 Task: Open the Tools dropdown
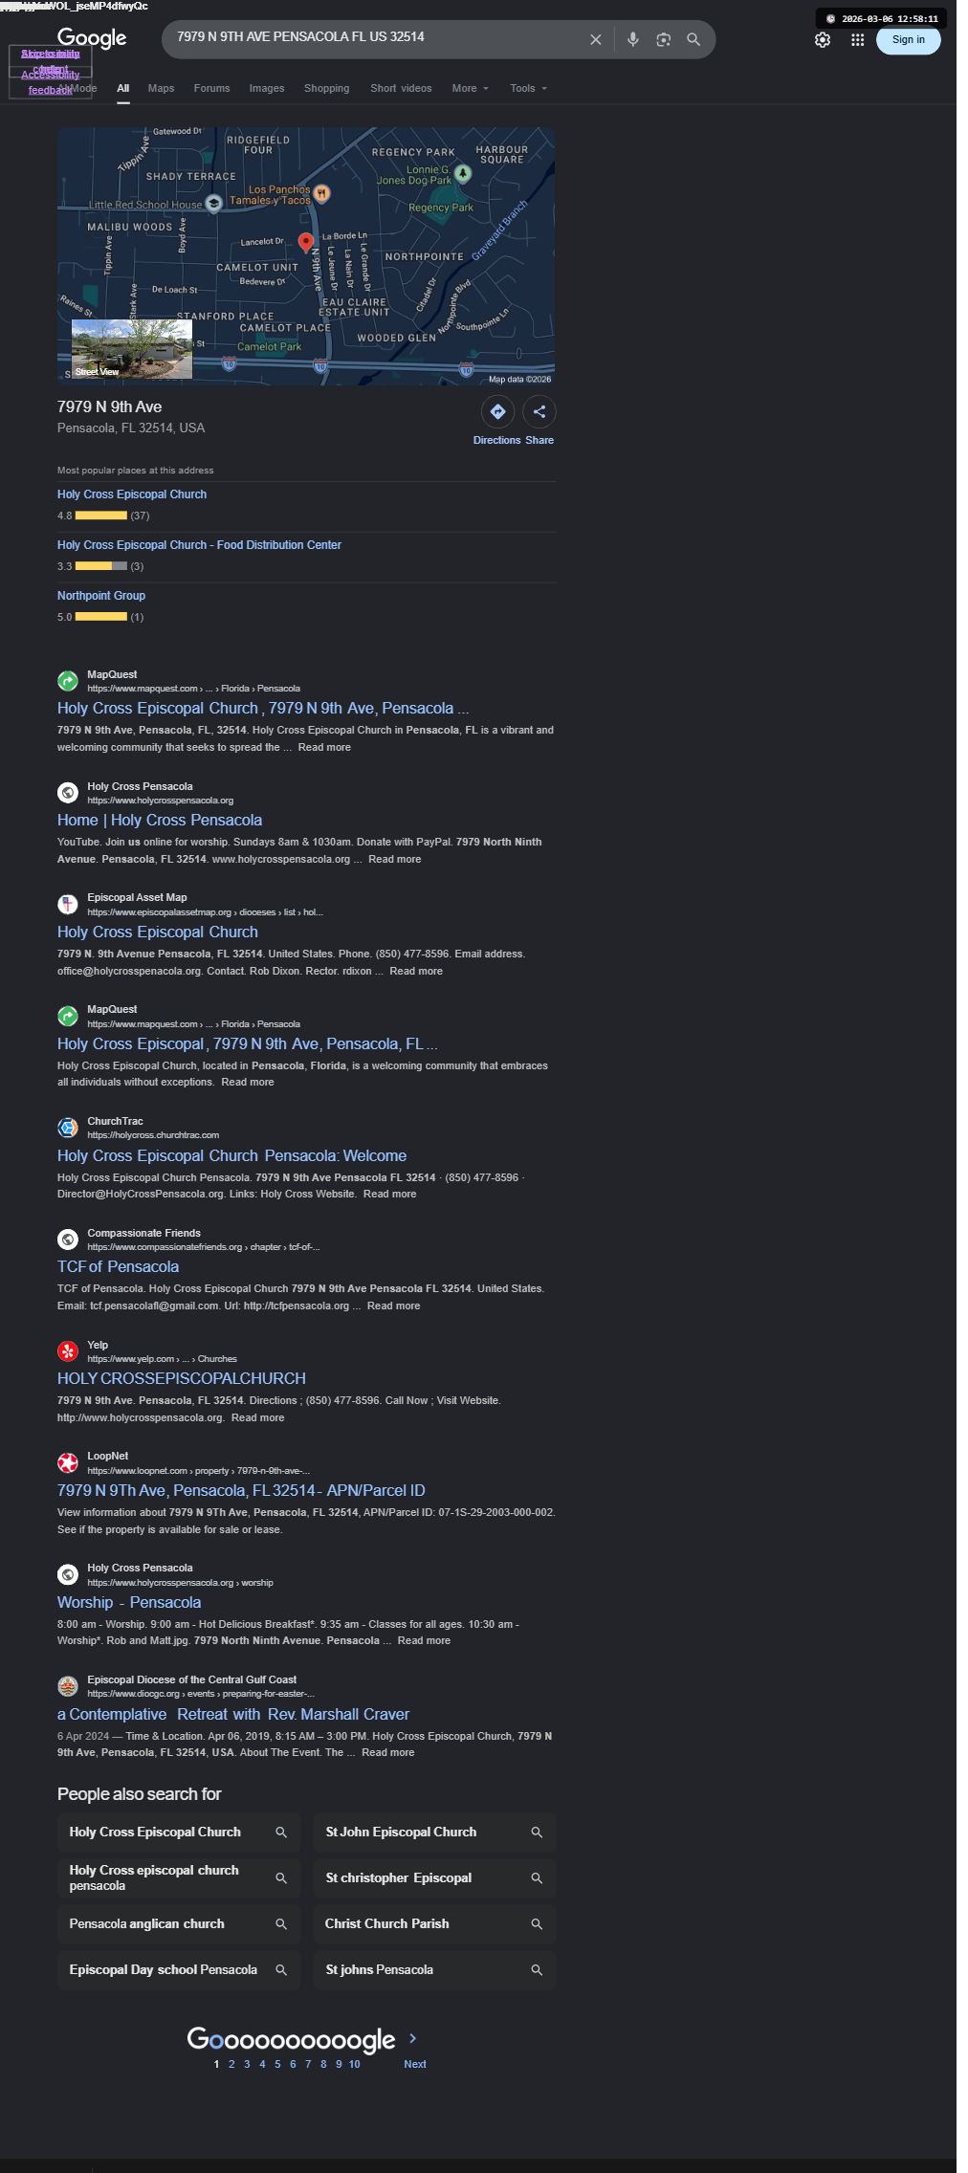[529, 88]
